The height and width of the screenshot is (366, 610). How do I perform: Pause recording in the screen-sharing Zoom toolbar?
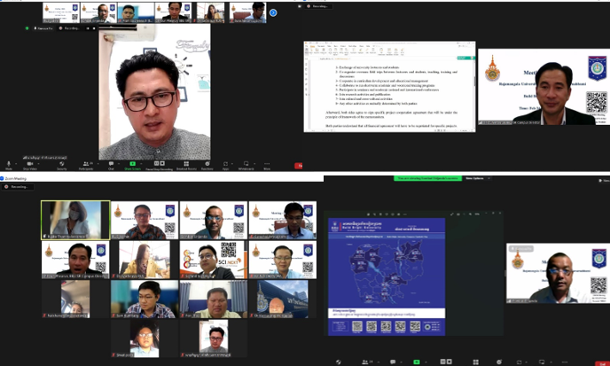coord(442,362)
